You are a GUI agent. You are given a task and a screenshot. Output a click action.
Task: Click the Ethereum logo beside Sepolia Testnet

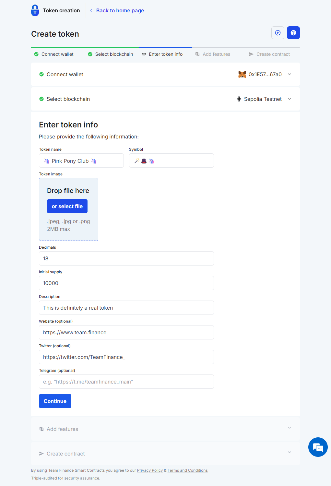click(239, 99)
